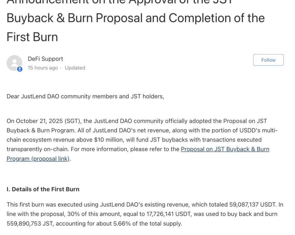Image resolution: width=295 pixels, height=235 pixels.
Task: Open the DeFi Support avatar image
Action: click(x=14, y=63)
